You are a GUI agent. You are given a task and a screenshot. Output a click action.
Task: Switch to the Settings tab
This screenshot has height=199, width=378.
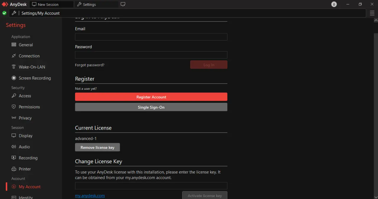(97, 4)
